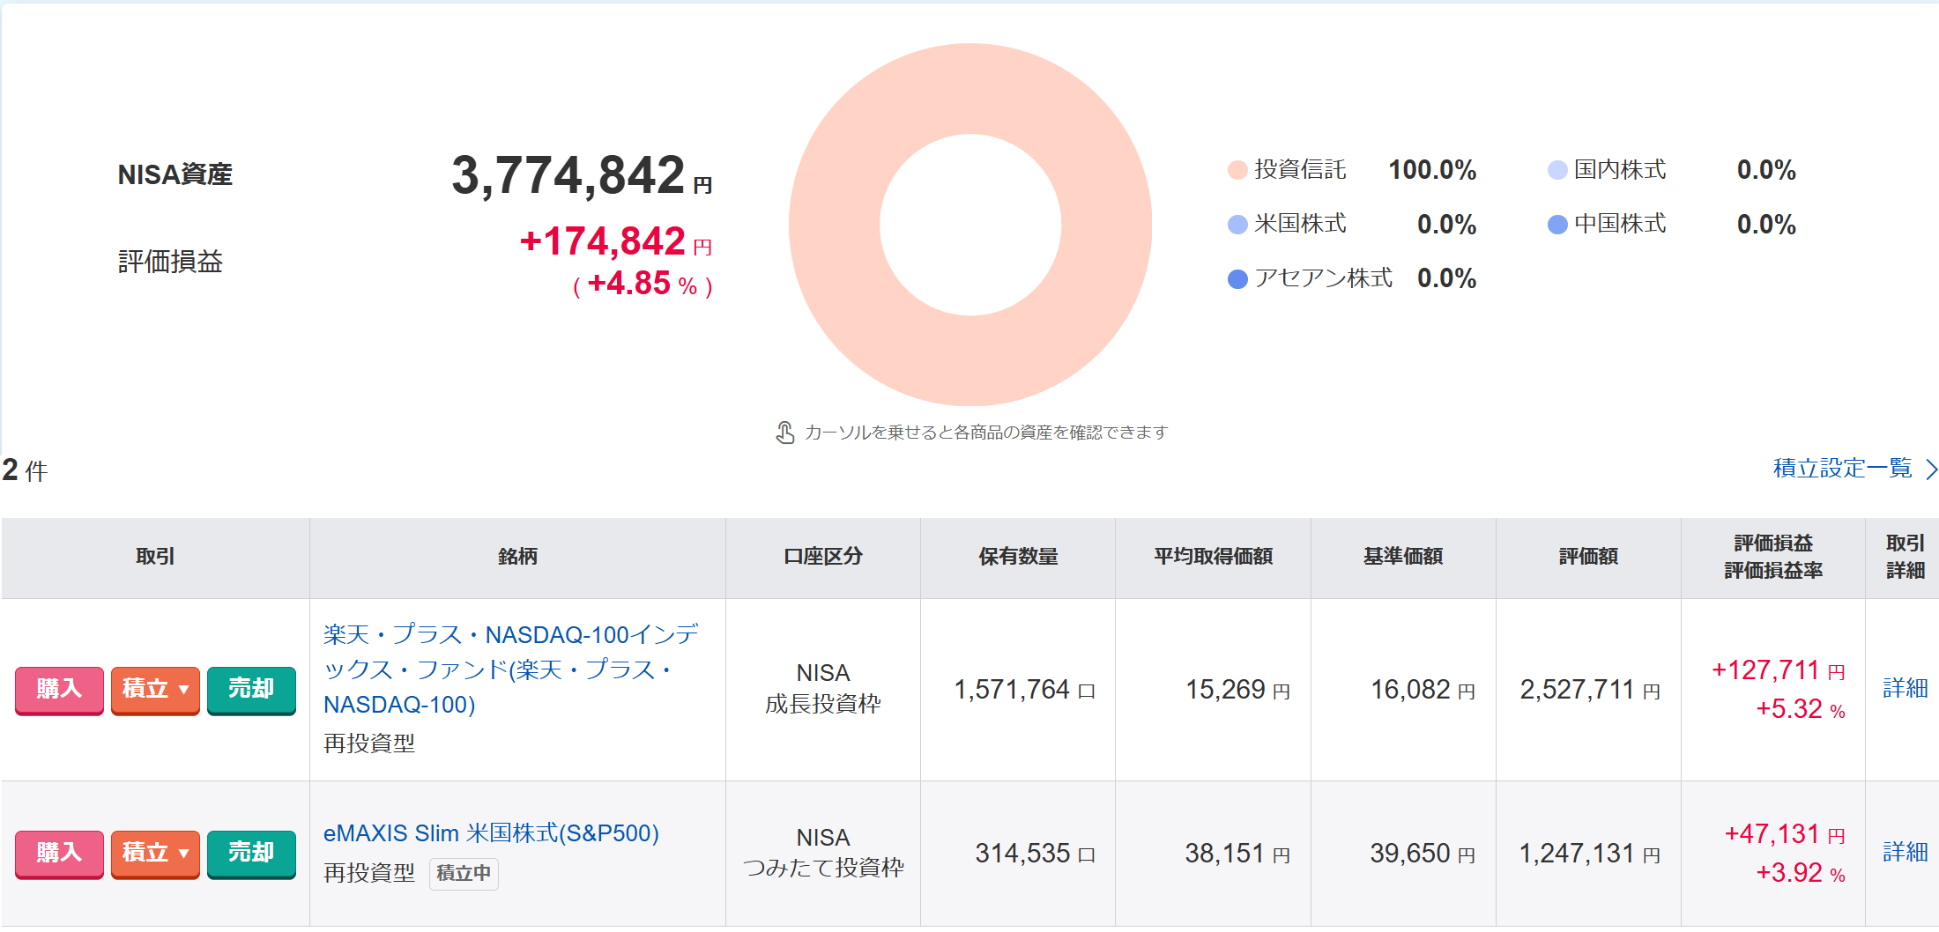
Task: View 詳細 for the eMAXIS Slim row
Action: pos(1905,852)
